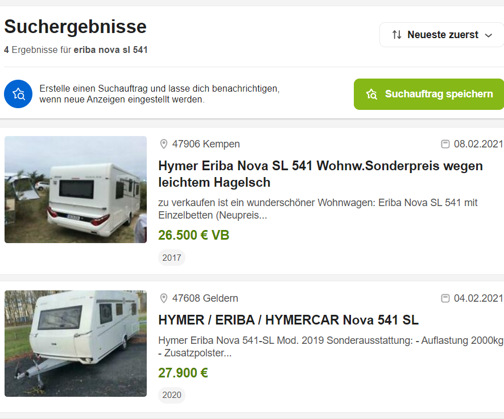View the Geldern caravan photo thumbnail
The width and height of the screenshot is (504, 419).
[76, 343]
